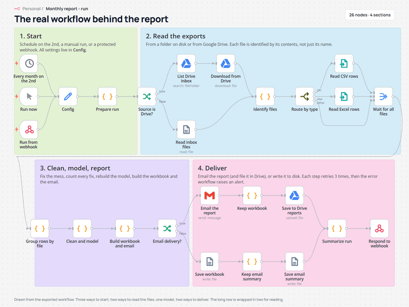Click the 'send: message' subtitle
Image resolution: width=409 pixels, height=307 pixels.
[210, 218]
